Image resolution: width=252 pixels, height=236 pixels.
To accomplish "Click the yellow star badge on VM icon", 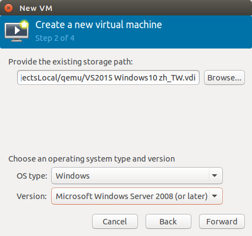I will [24, 24].
